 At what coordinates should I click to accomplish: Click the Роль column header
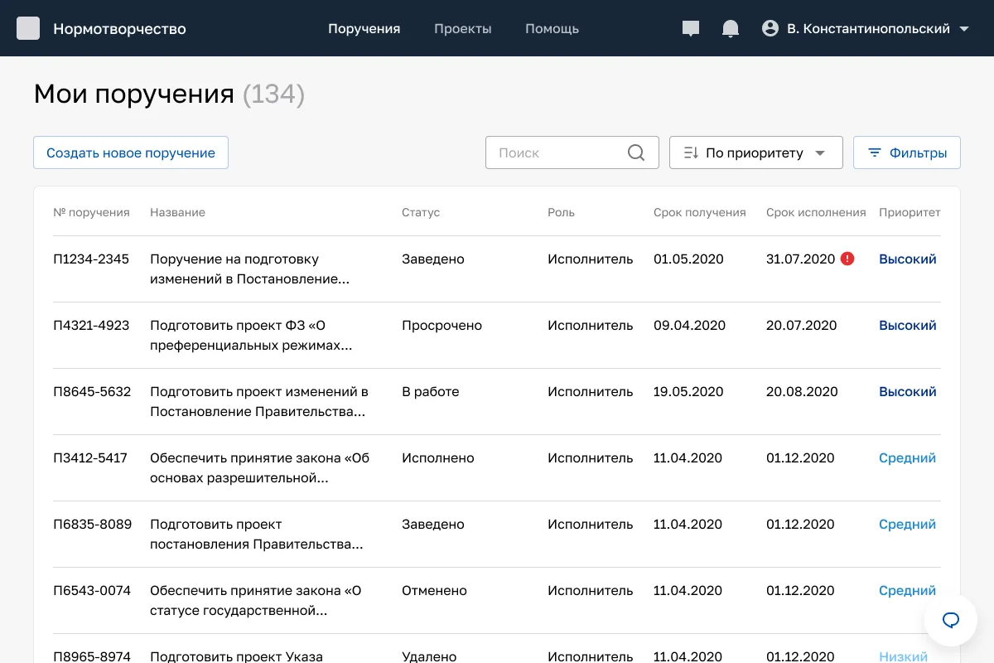click(x=561, y=212)
